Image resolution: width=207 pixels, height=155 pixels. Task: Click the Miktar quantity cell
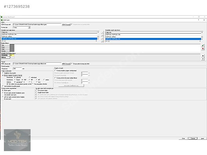click(x=12, y=58)
